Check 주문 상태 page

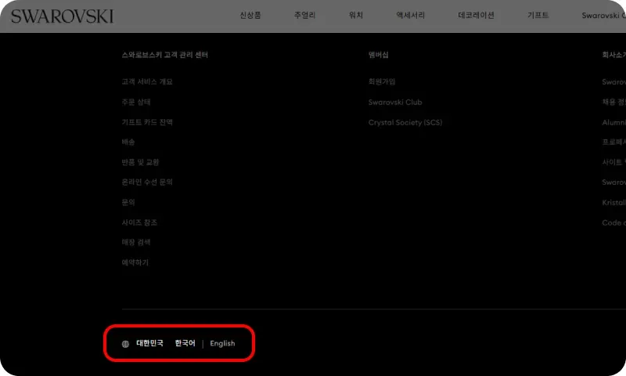[136, 102]
